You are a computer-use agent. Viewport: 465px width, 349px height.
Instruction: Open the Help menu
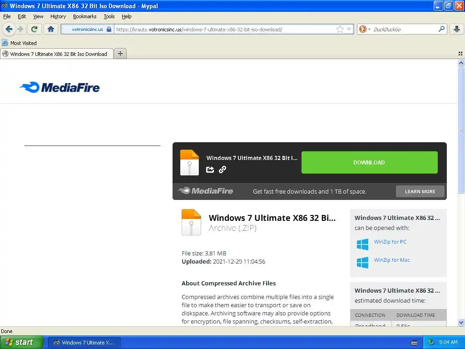127,16
